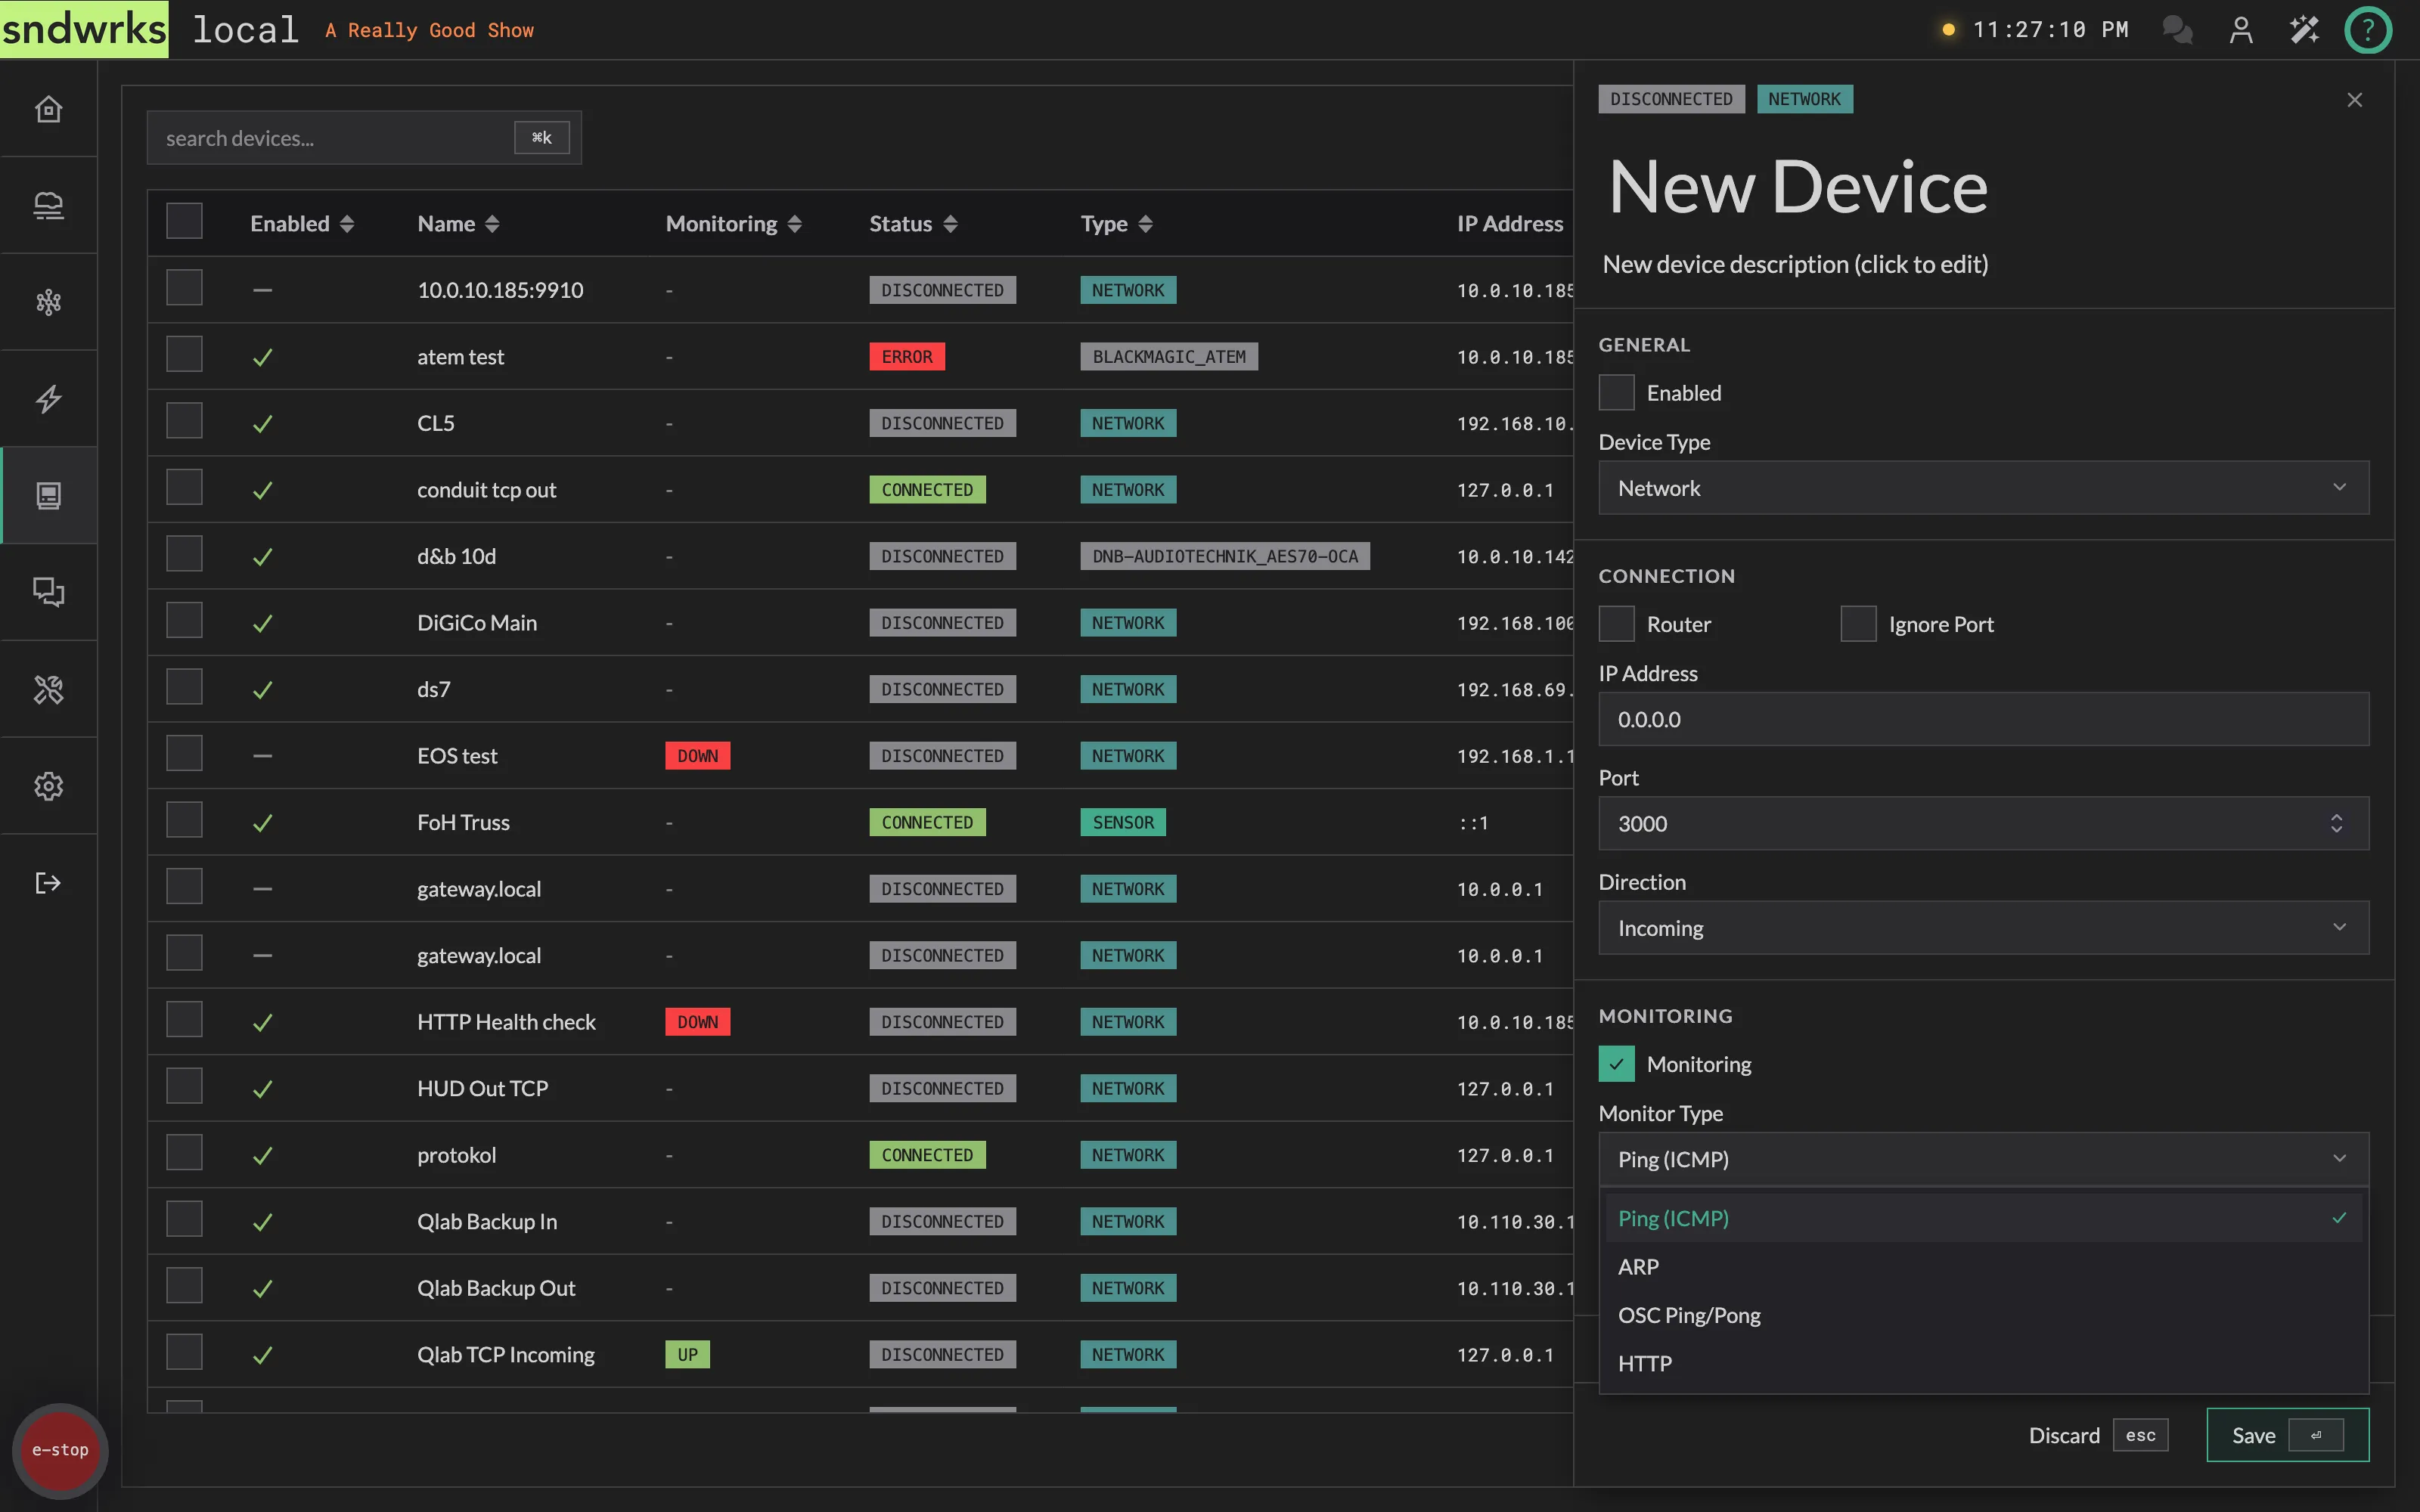The height and width of the screenshot is (1512, 2420).
Task: Open the EOS test device row
Action: coord(457,756)
